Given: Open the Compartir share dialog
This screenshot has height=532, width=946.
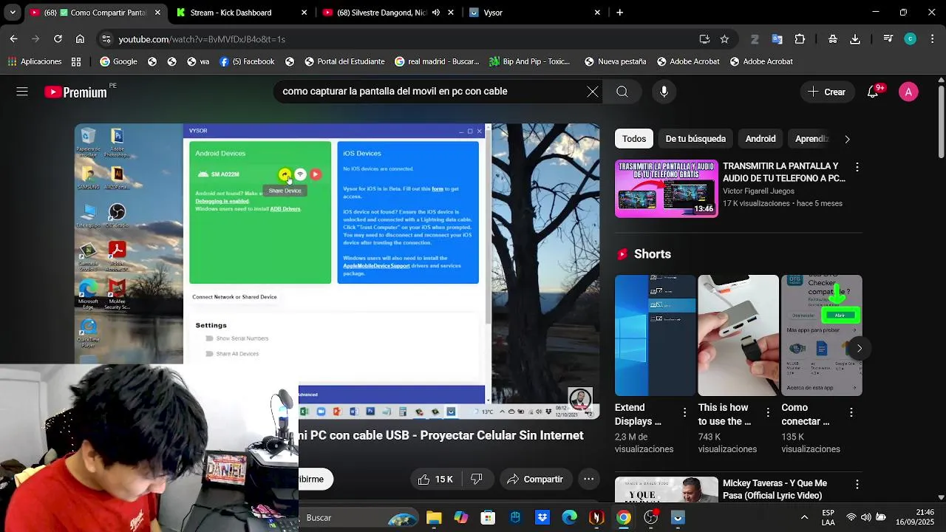Looking at the screenshot, I should [534, 480].
